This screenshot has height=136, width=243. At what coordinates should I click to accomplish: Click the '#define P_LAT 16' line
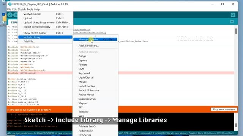coord(18,82)
